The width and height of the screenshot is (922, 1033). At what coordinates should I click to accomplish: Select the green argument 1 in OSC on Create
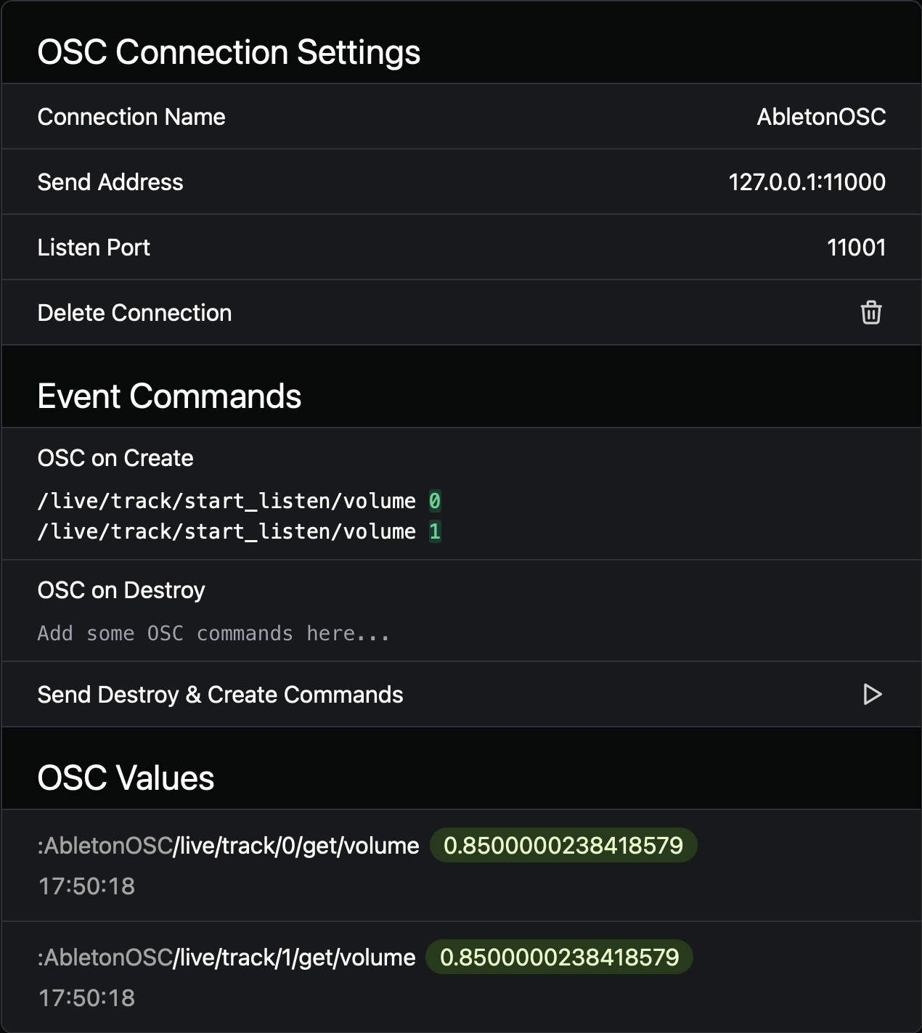(434, 531)
